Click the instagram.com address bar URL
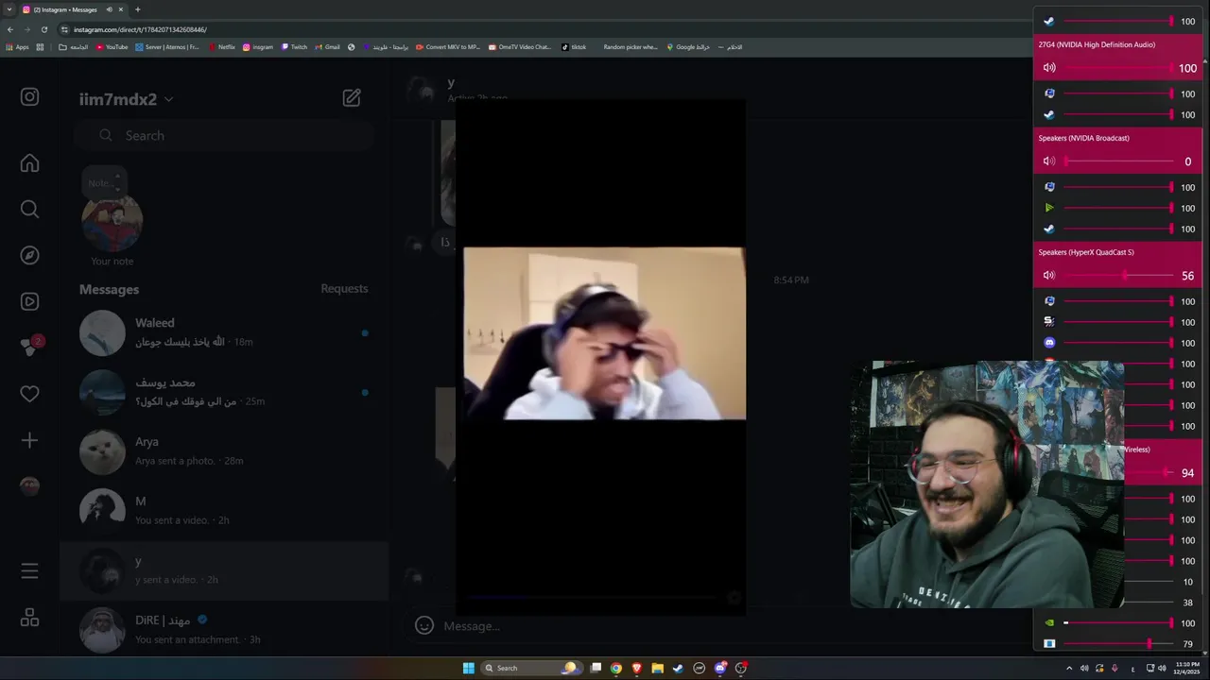 click(140, 29)
